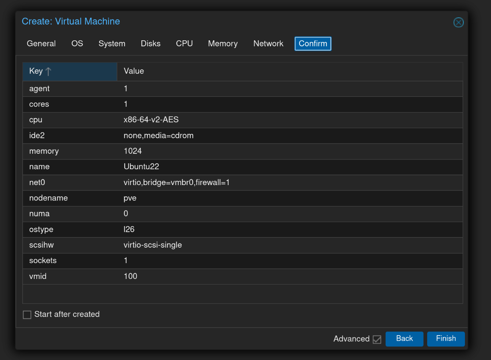Open the Memory tab
Viewport: 491px width, 360px height.
pyautogui.click(x=223, y=44)
